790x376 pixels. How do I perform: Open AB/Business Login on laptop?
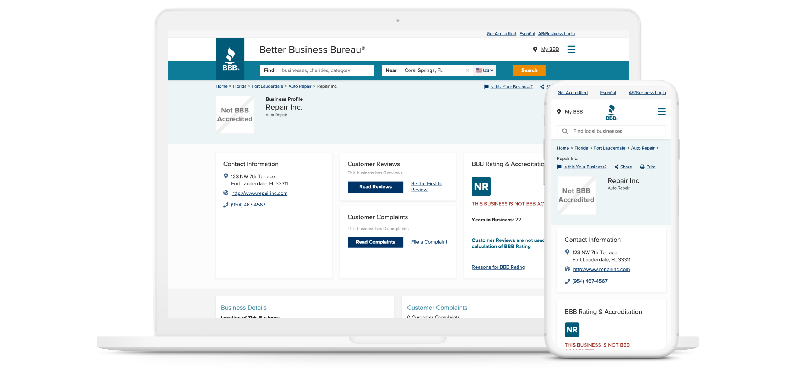tap(556, 34)
